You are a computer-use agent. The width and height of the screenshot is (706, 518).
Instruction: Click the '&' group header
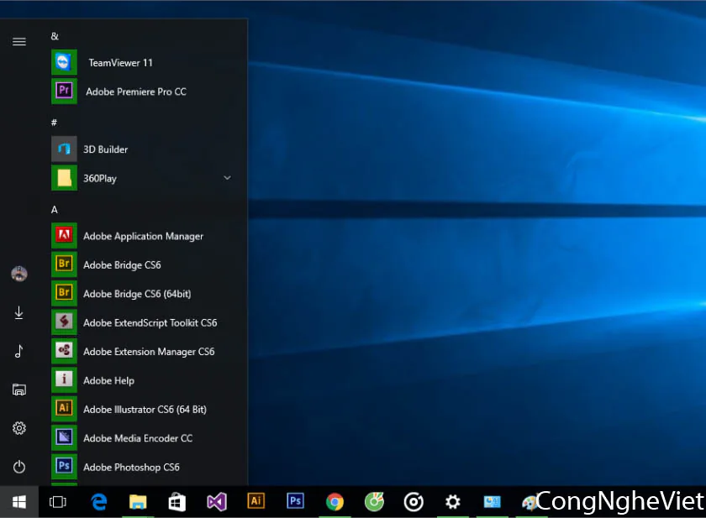point(55,36)
